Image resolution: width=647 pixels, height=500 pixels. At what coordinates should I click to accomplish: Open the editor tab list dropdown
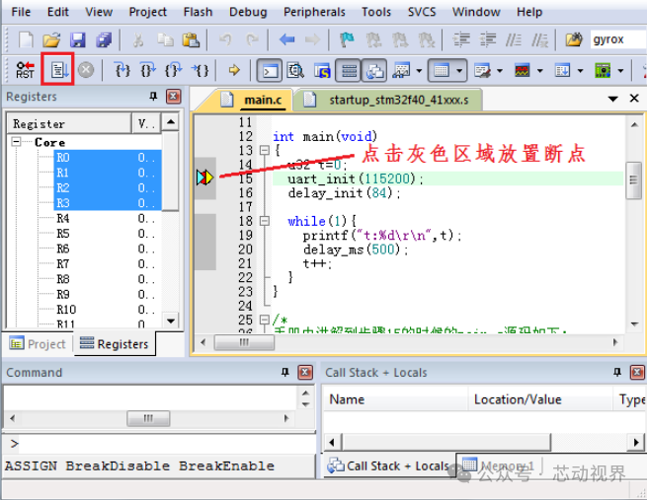point(613,99)
